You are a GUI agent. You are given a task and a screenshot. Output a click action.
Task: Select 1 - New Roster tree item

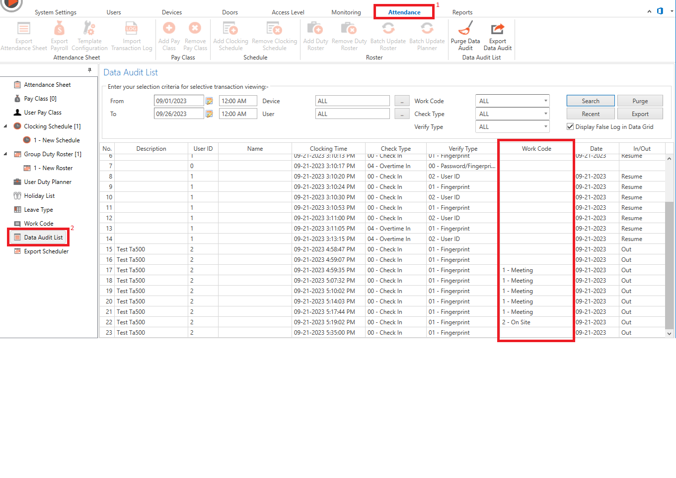(x=53, y=168)
